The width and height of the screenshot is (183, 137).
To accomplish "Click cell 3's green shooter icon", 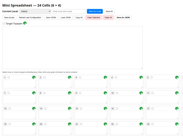I will tap(105, 77).
